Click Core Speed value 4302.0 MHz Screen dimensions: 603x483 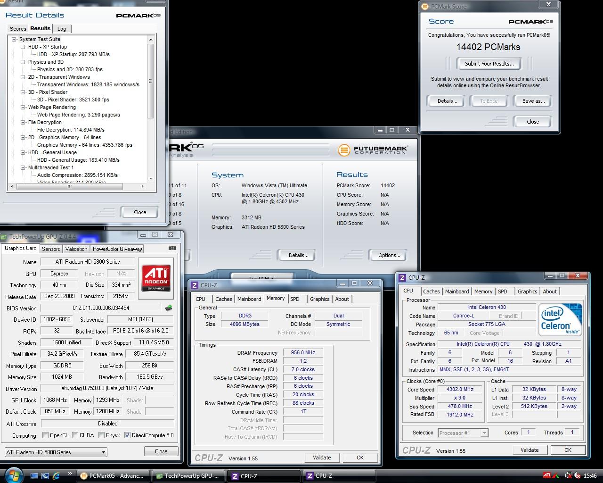click(x=460, y=390)
